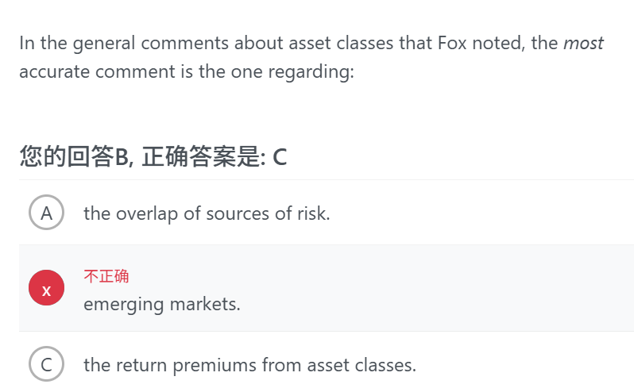Click the italic word 'most' in question
The height and width of the screenshot is (388, 634).
tap(583, 43)
